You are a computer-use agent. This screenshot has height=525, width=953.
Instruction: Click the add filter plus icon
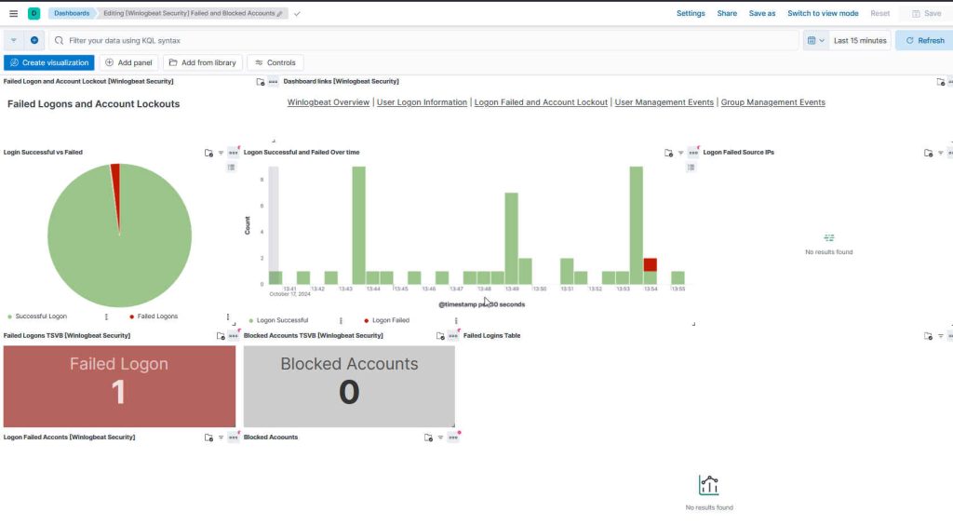click(x=34, y=41)
